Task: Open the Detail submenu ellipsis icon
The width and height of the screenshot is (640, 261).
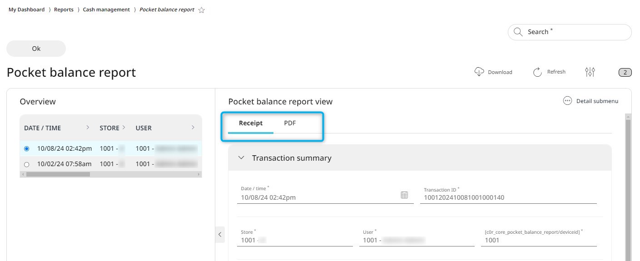Action: pos(567,101)
